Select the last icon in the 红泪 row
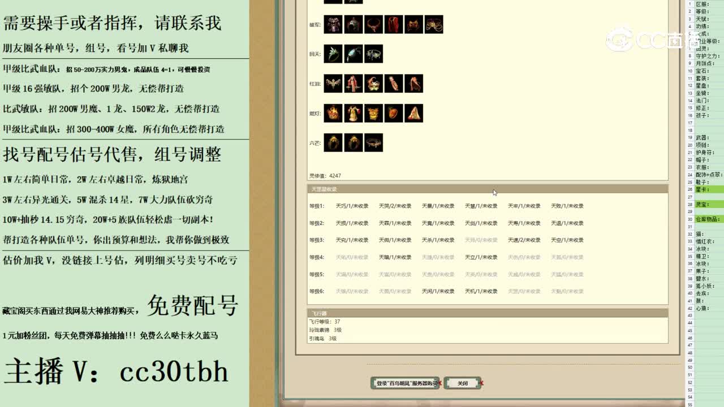The image size is (724, 407). [413, 84]
